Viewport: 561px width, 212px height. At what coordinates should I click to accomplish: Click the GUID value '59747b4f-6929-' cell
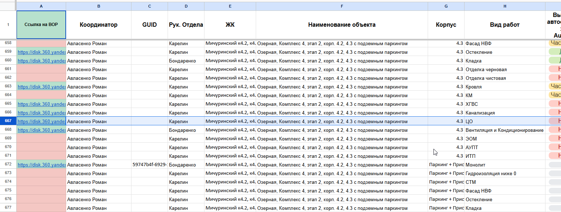150,165
